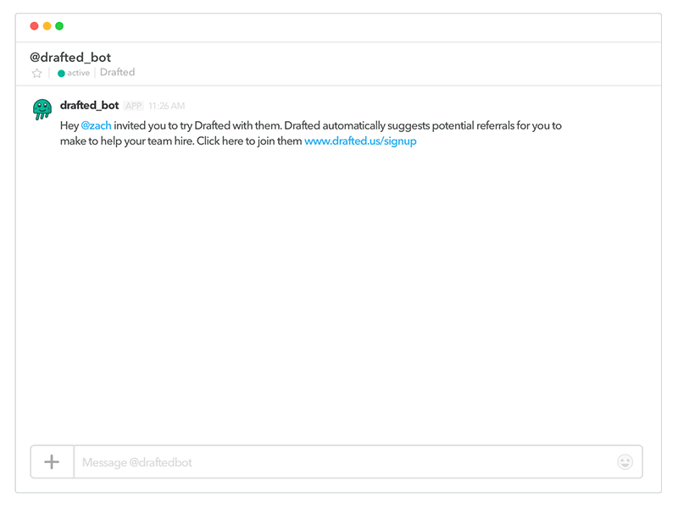Click the APP badge beside drafted_bot
This screenshot has height=508, width=678.
(x=133, y=105)
